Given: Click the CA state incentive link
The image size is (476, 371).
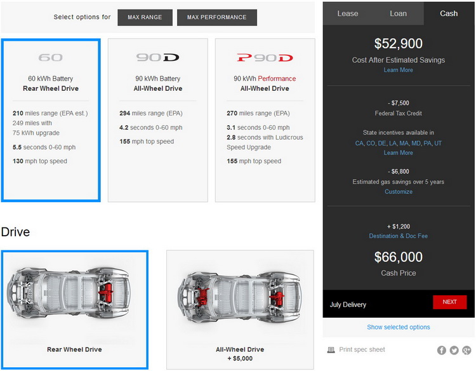Looking at the screenshot, I should [x=360, y=144].
